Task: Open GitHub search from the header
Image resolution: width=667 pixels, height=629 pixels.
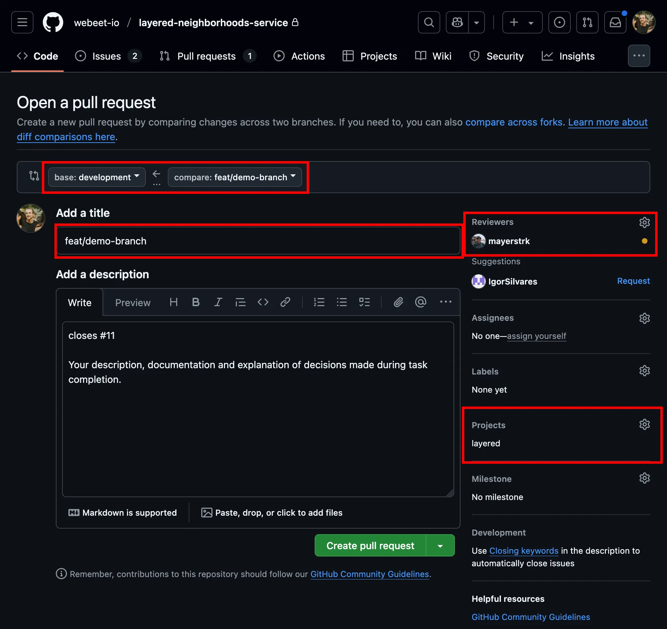Action: 428,22
